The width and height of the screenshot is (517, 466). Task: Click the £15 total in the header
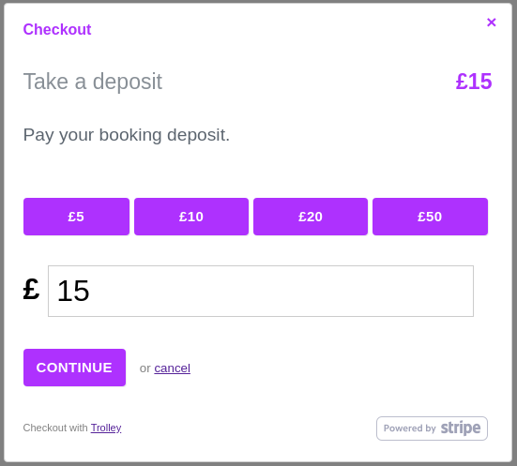coord(474,81)
